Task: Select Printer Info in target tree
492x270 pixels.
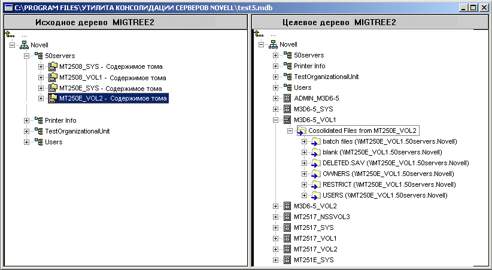Action: pos(309,66)
